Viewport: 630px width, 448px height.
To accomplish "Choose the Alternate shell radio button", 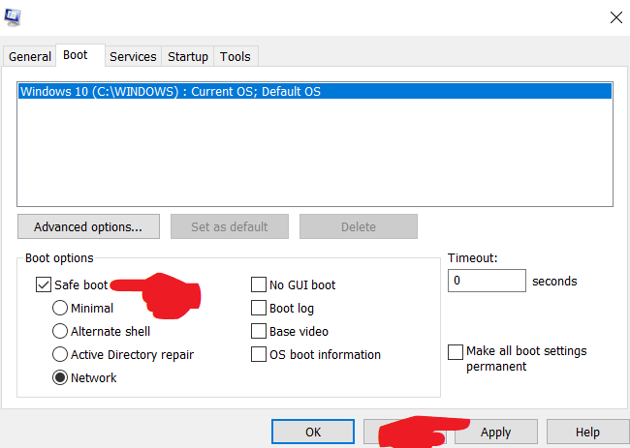I will point(60,331).
